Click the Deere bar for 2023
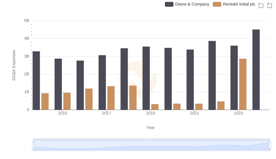Viewport: 276px width, 159px height. click(x=234, y=78)
